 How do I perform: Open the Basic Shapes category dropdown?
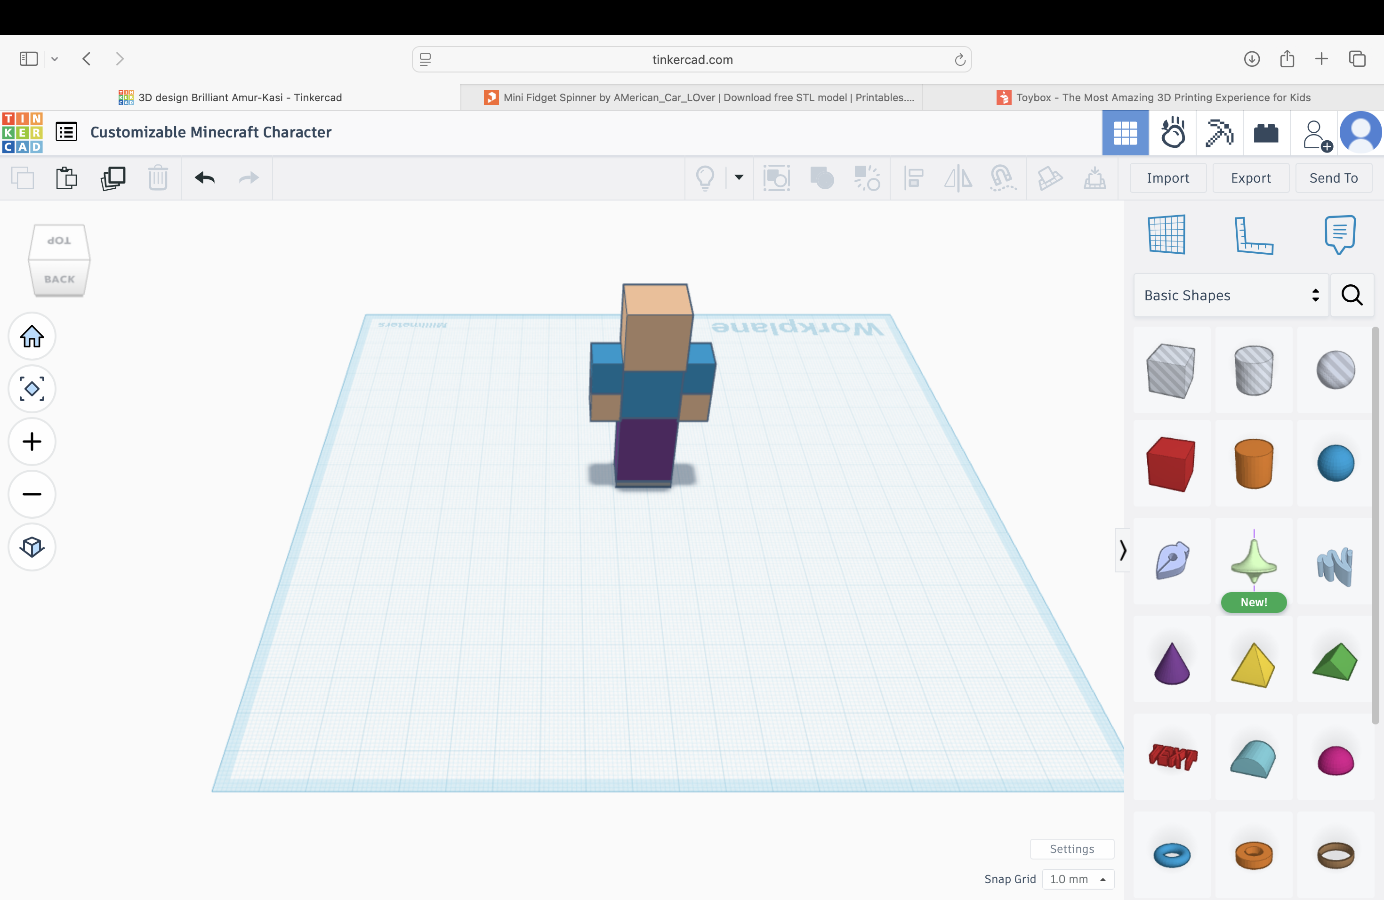pos(1231,295)
